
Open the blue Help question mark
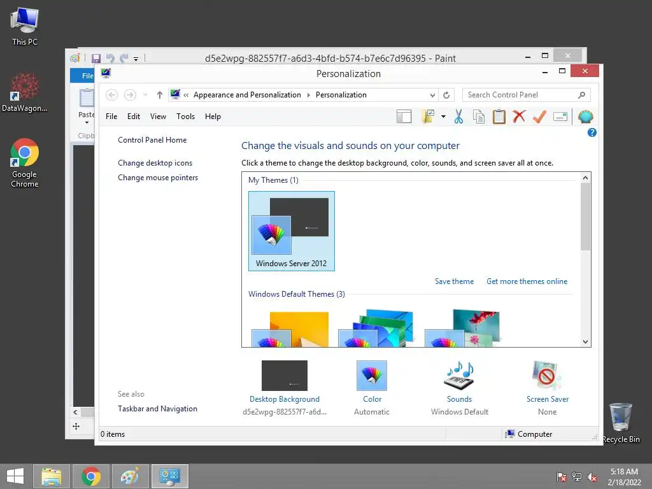tap(592, 132)
